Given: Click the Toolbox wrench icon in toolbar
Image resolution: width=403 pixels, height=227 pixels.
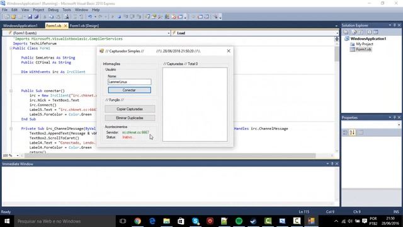Looking at the screenshot, I should (x=160, y=17).
